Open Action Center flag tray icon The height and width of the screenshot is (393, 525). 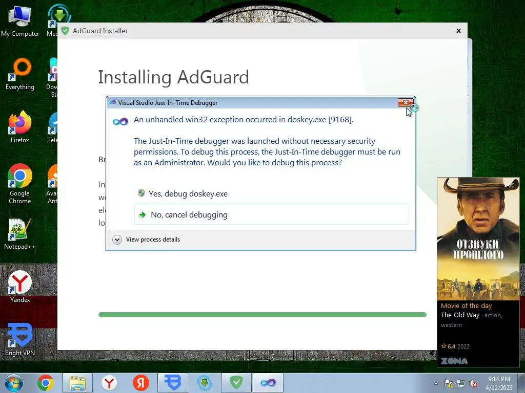coord(448,383)
